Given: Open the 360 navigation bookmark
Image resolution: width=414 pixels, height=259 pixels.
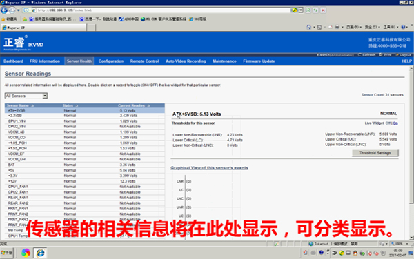Looking at the screenshot, I should click(198, 19).
